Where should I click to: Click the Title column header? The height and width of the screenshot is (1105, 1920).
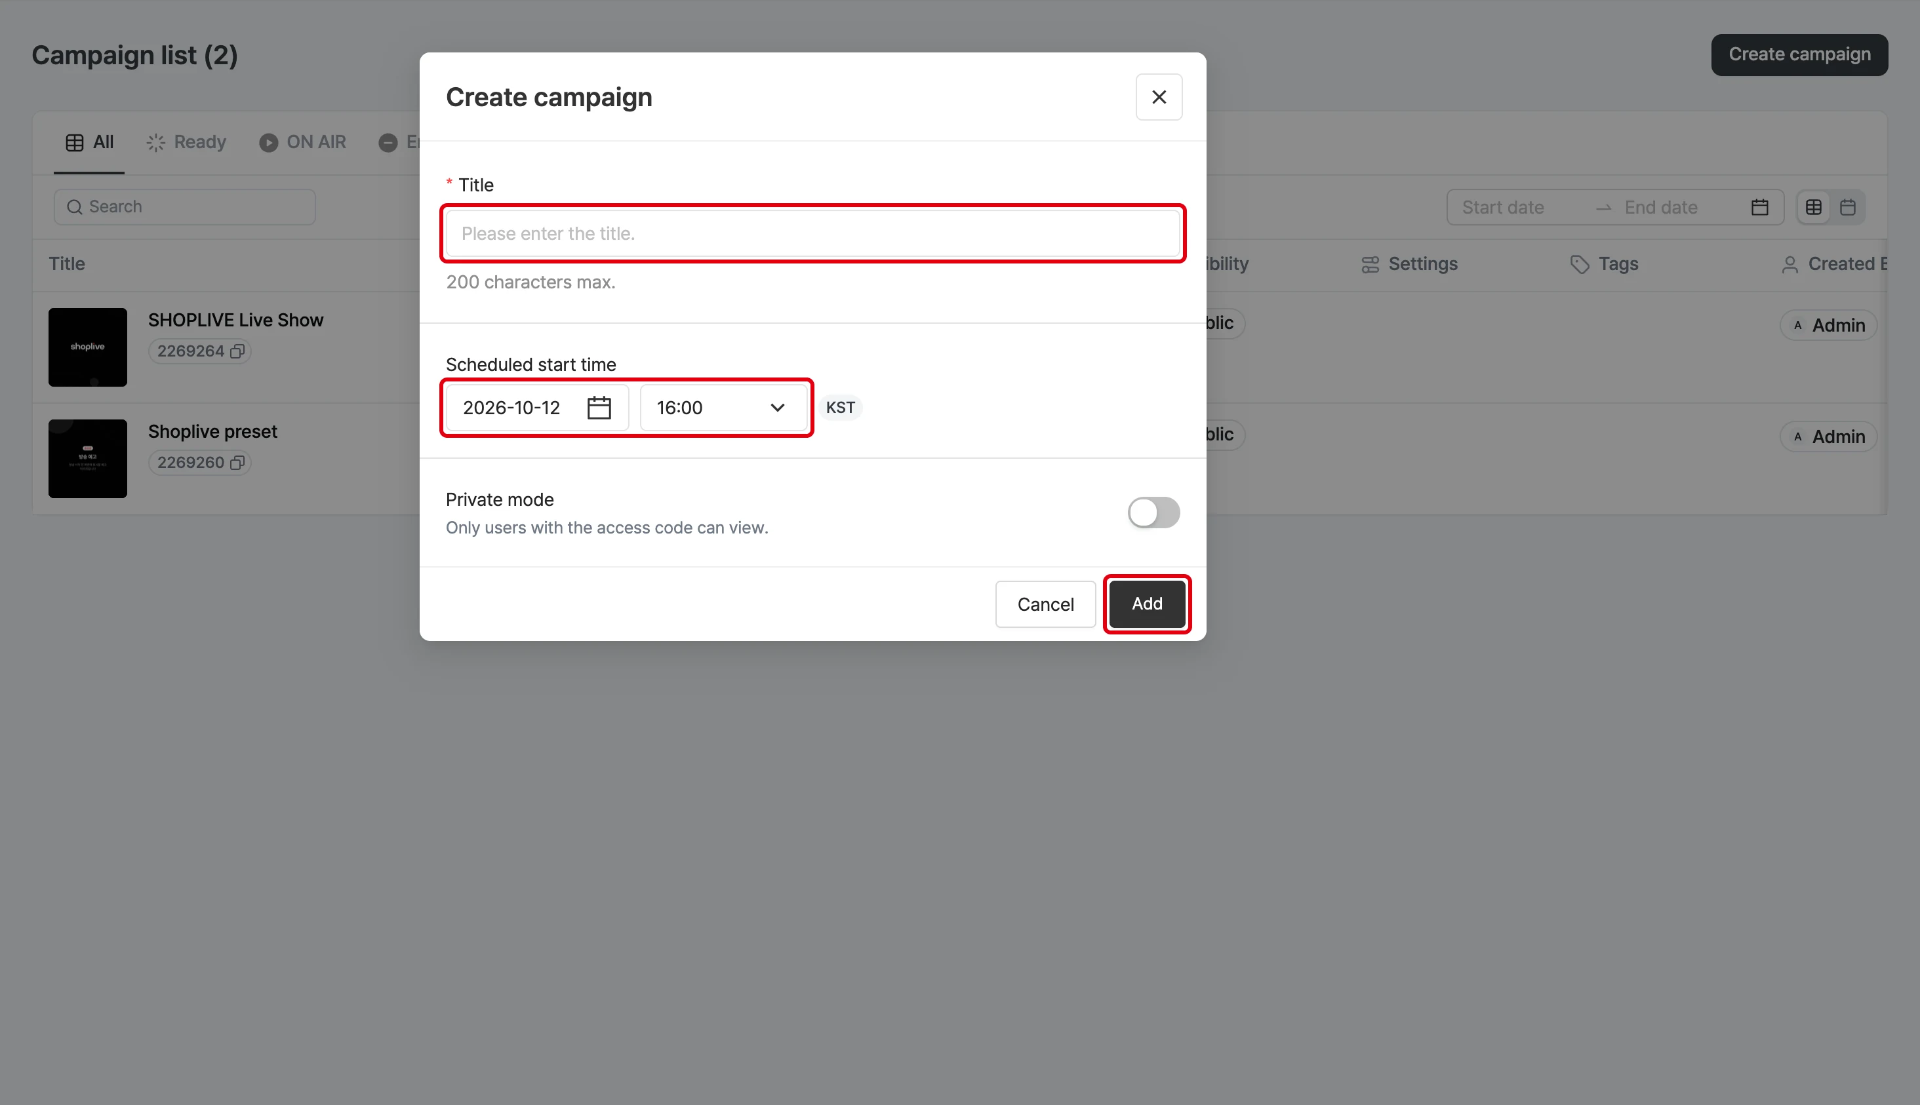point(67,264)
